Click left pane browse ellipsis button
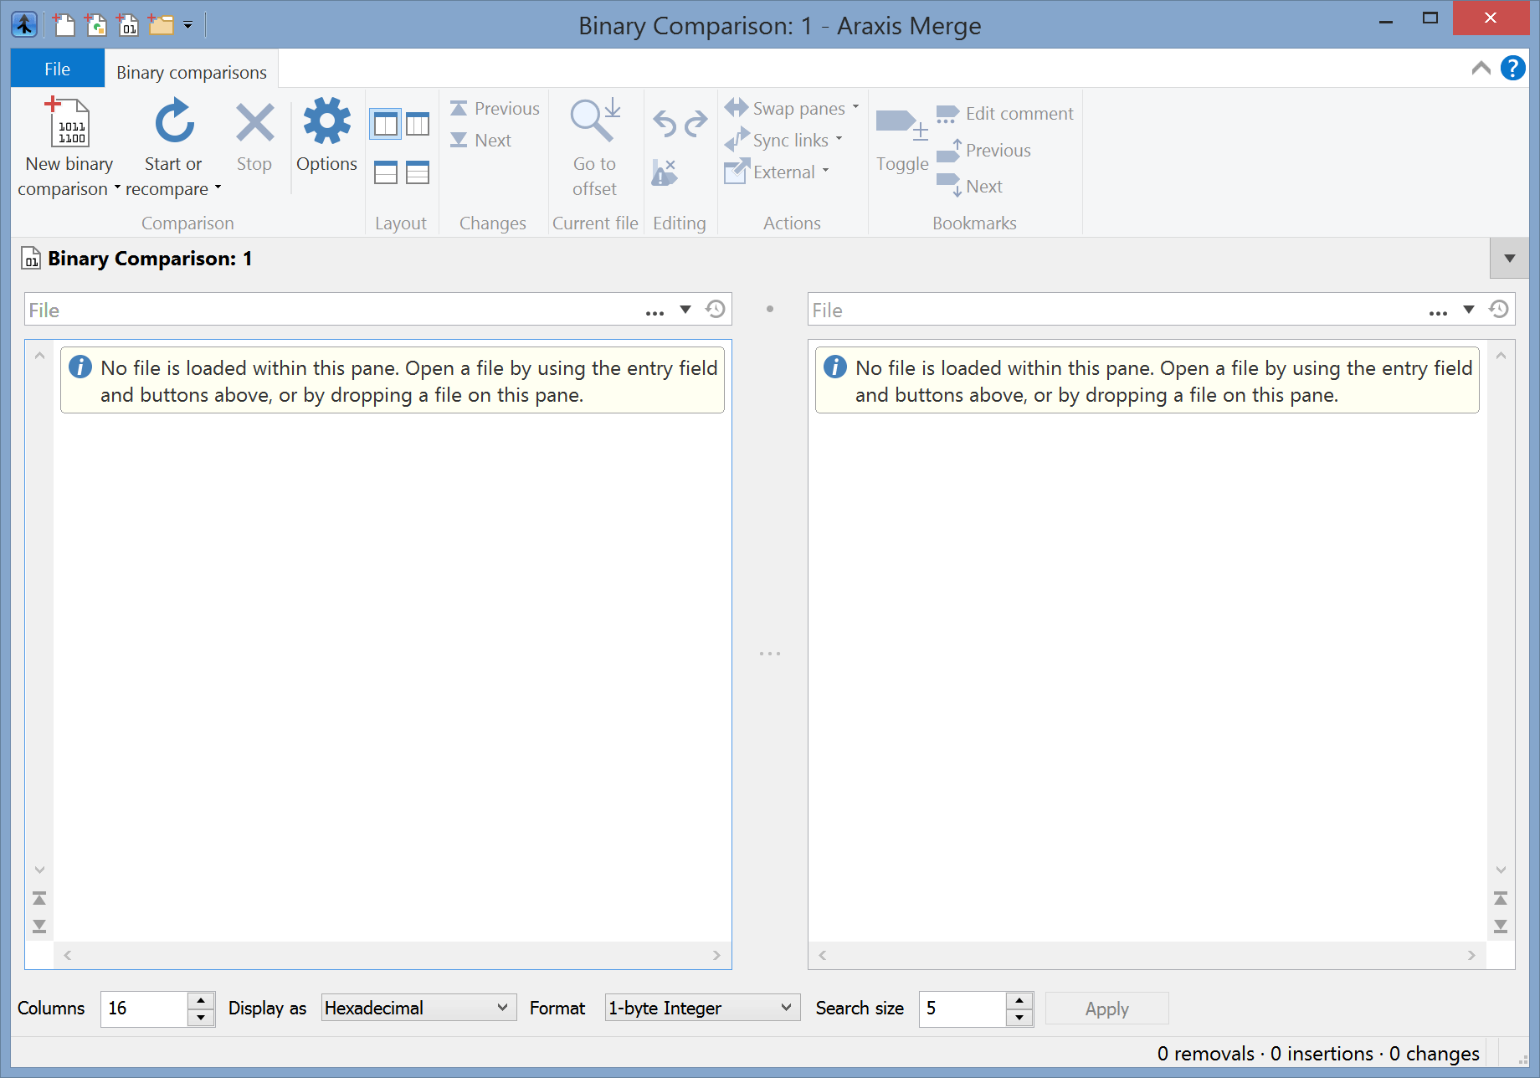The width and height of the screenshot is (1540, 1078). (x=654, y=311)
